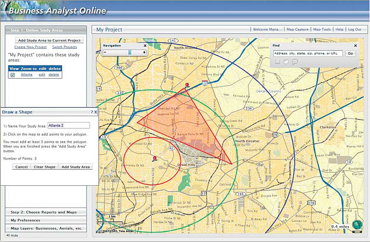Screen dimensions: 370x242
Task: Click the zoom out minus in Navigation
Action: tap(105, 52)
